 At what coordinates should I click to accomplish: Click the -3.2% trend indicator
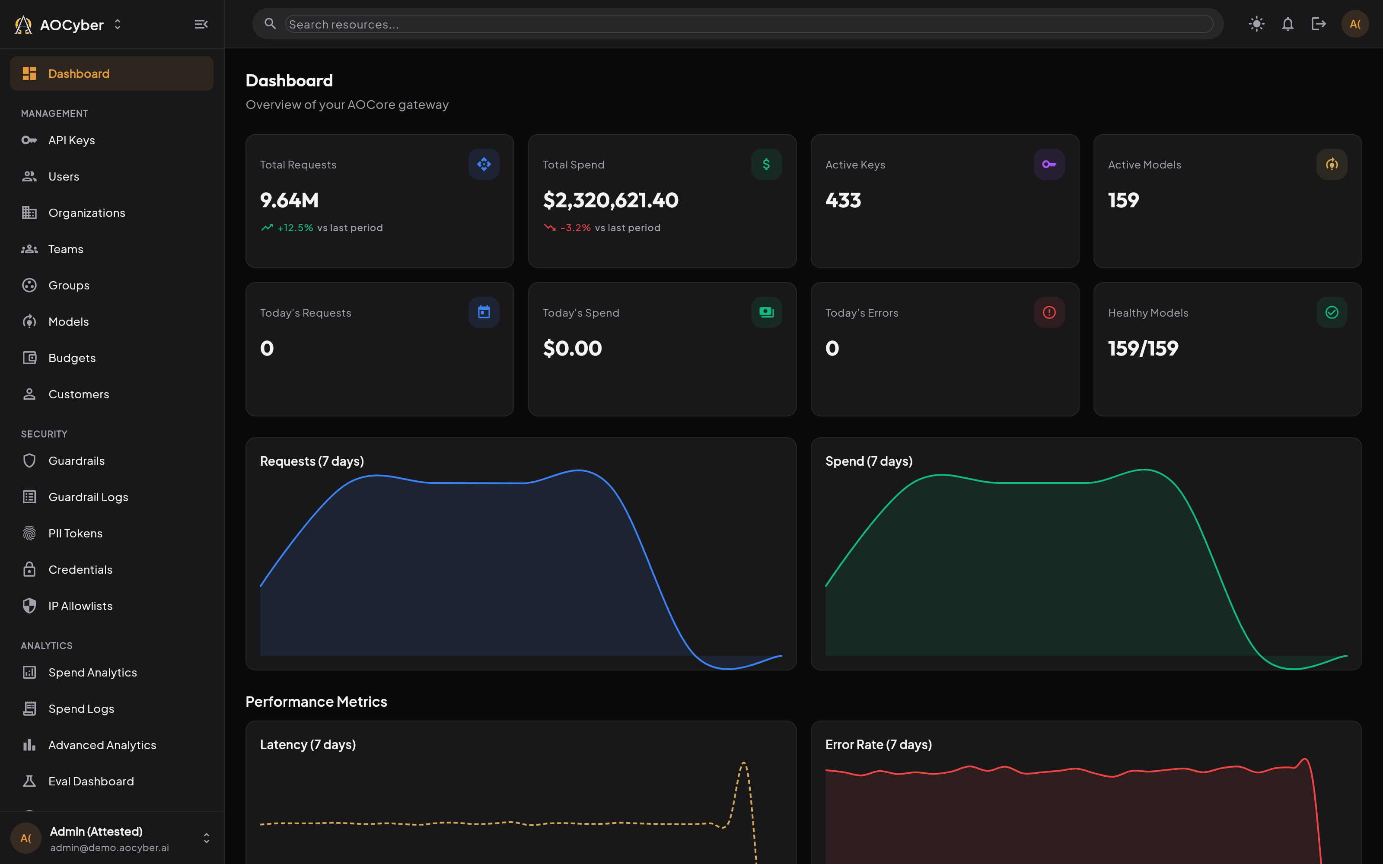[x=567, y=227]
